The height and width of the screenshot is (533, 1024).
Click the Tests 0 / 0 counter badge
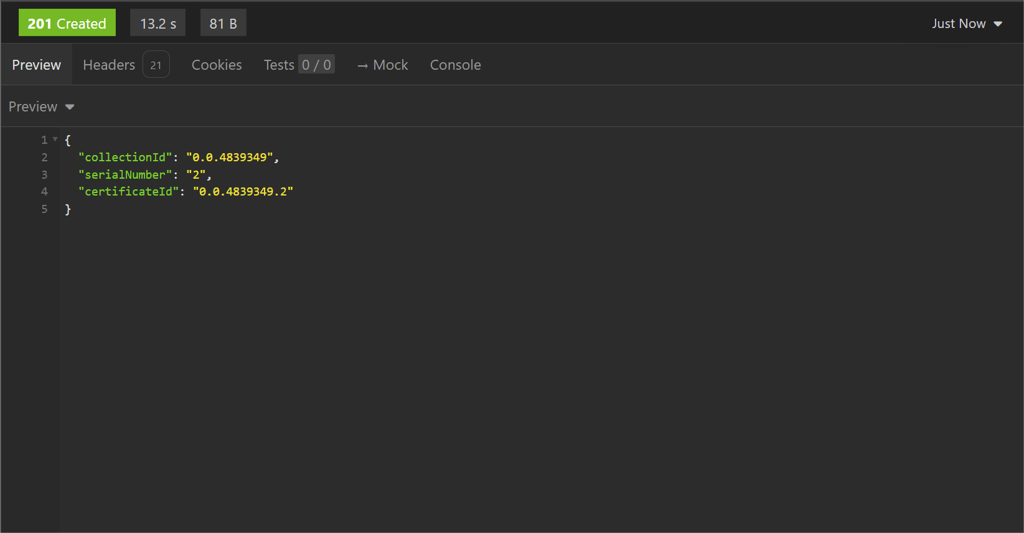tap(316, 65)
